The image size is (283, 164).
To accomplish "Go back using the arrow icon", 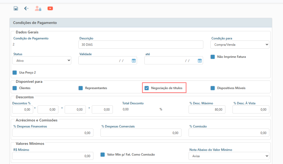I will [x=26, y=9].
